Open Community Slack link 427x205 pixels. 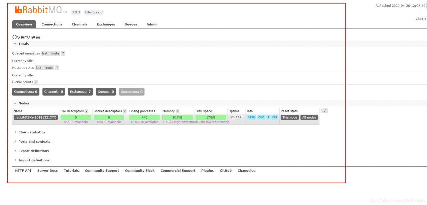[140, 171]
